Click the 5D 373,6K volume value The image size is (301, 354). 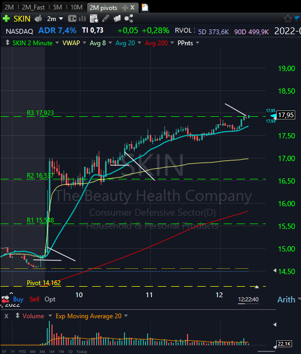coord(213,32)
